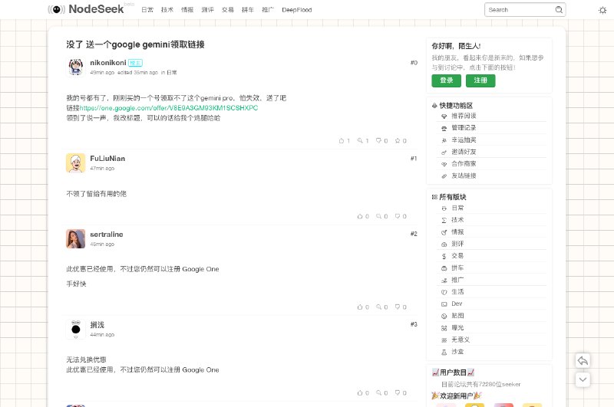Open 测评 in top navigation
614x407 pixels.
click(207, 10)
